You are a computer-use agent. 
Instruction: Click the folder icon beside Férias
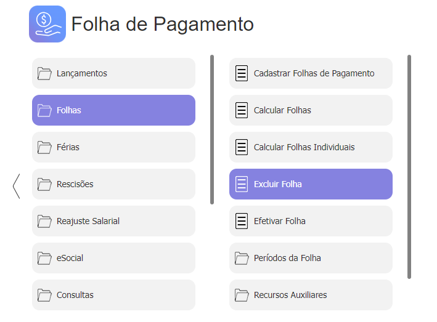[x=44, y=147]
